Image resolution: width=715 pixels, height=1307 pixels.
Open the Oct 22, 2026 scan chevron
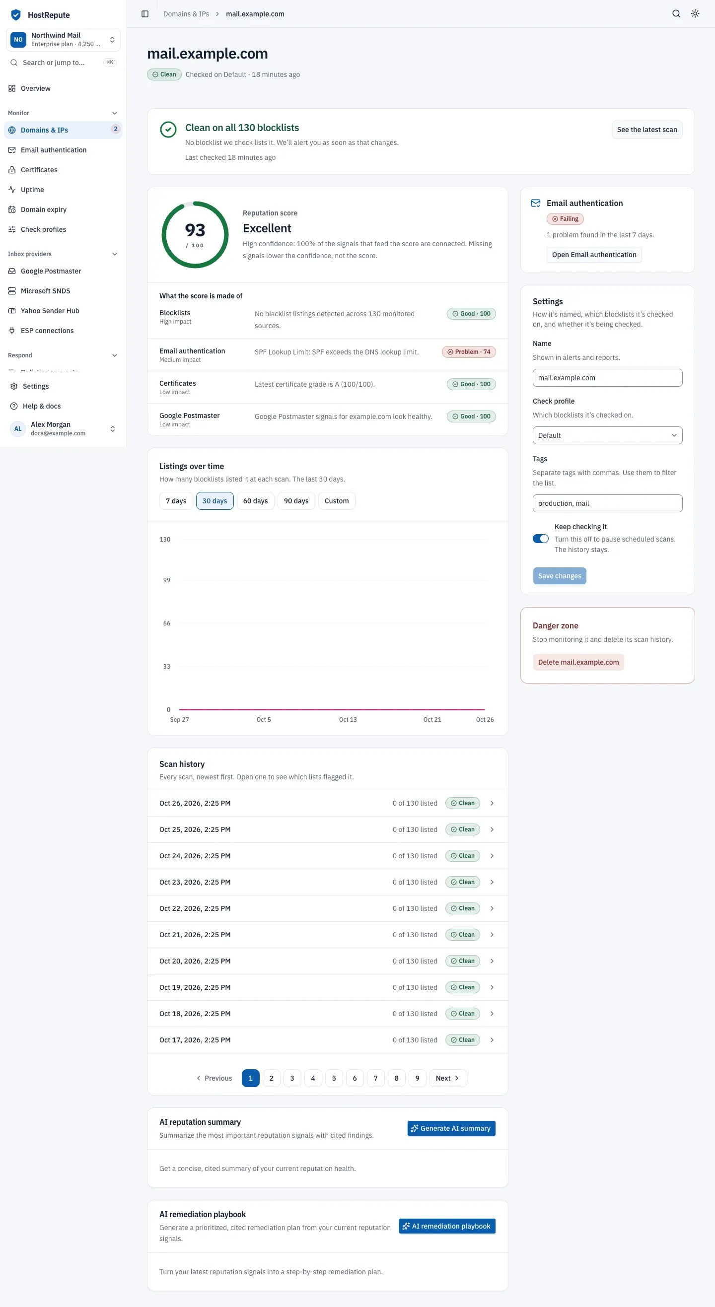[492, 908]
